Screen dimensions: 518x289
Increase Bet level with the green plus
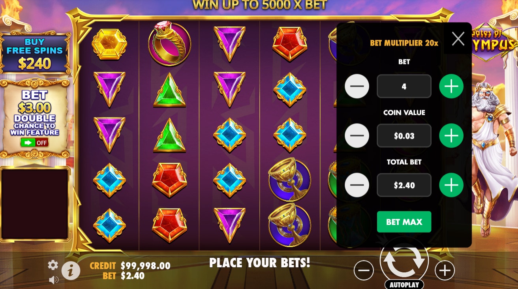click(451, 86)
